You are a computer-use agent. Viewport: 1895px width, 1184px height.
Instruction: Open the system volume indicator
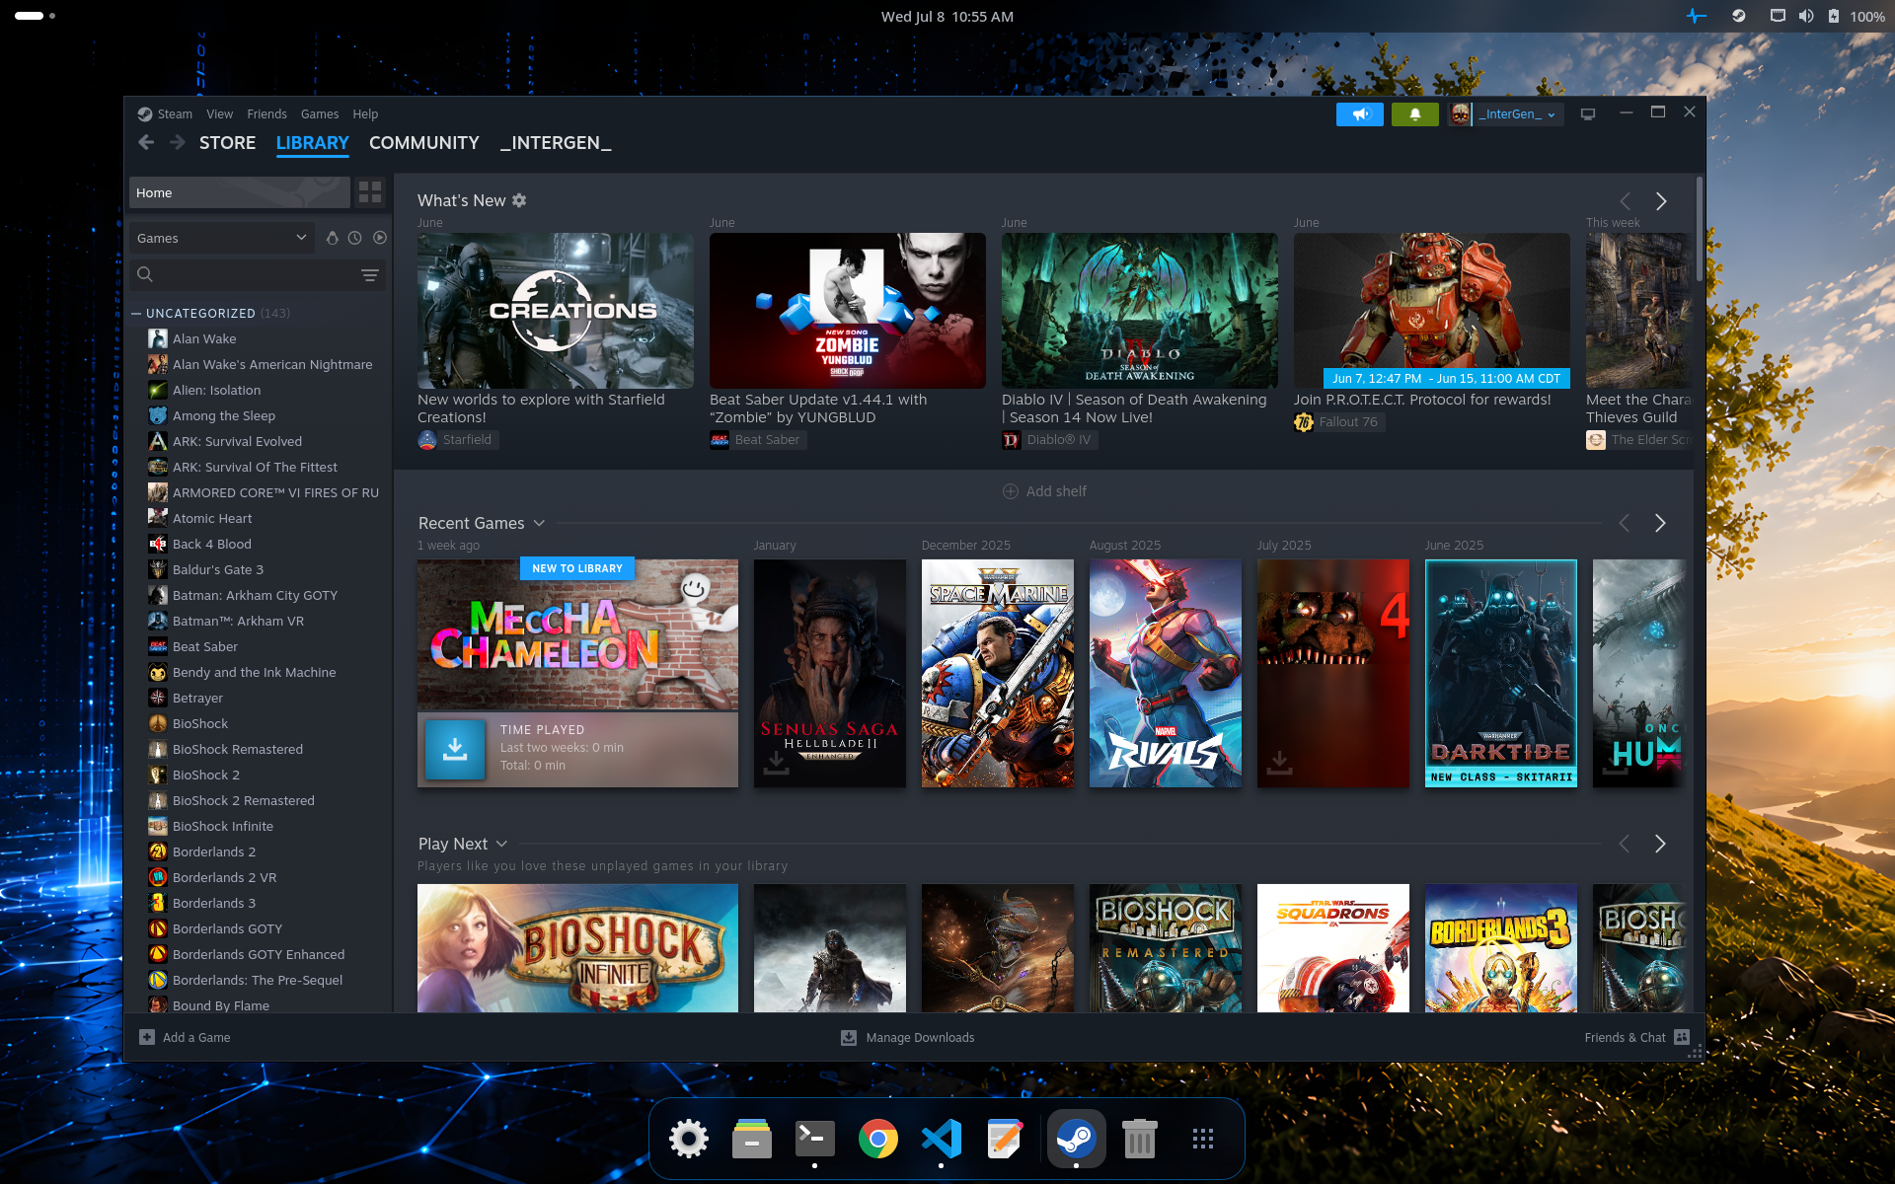(1806, 16)
